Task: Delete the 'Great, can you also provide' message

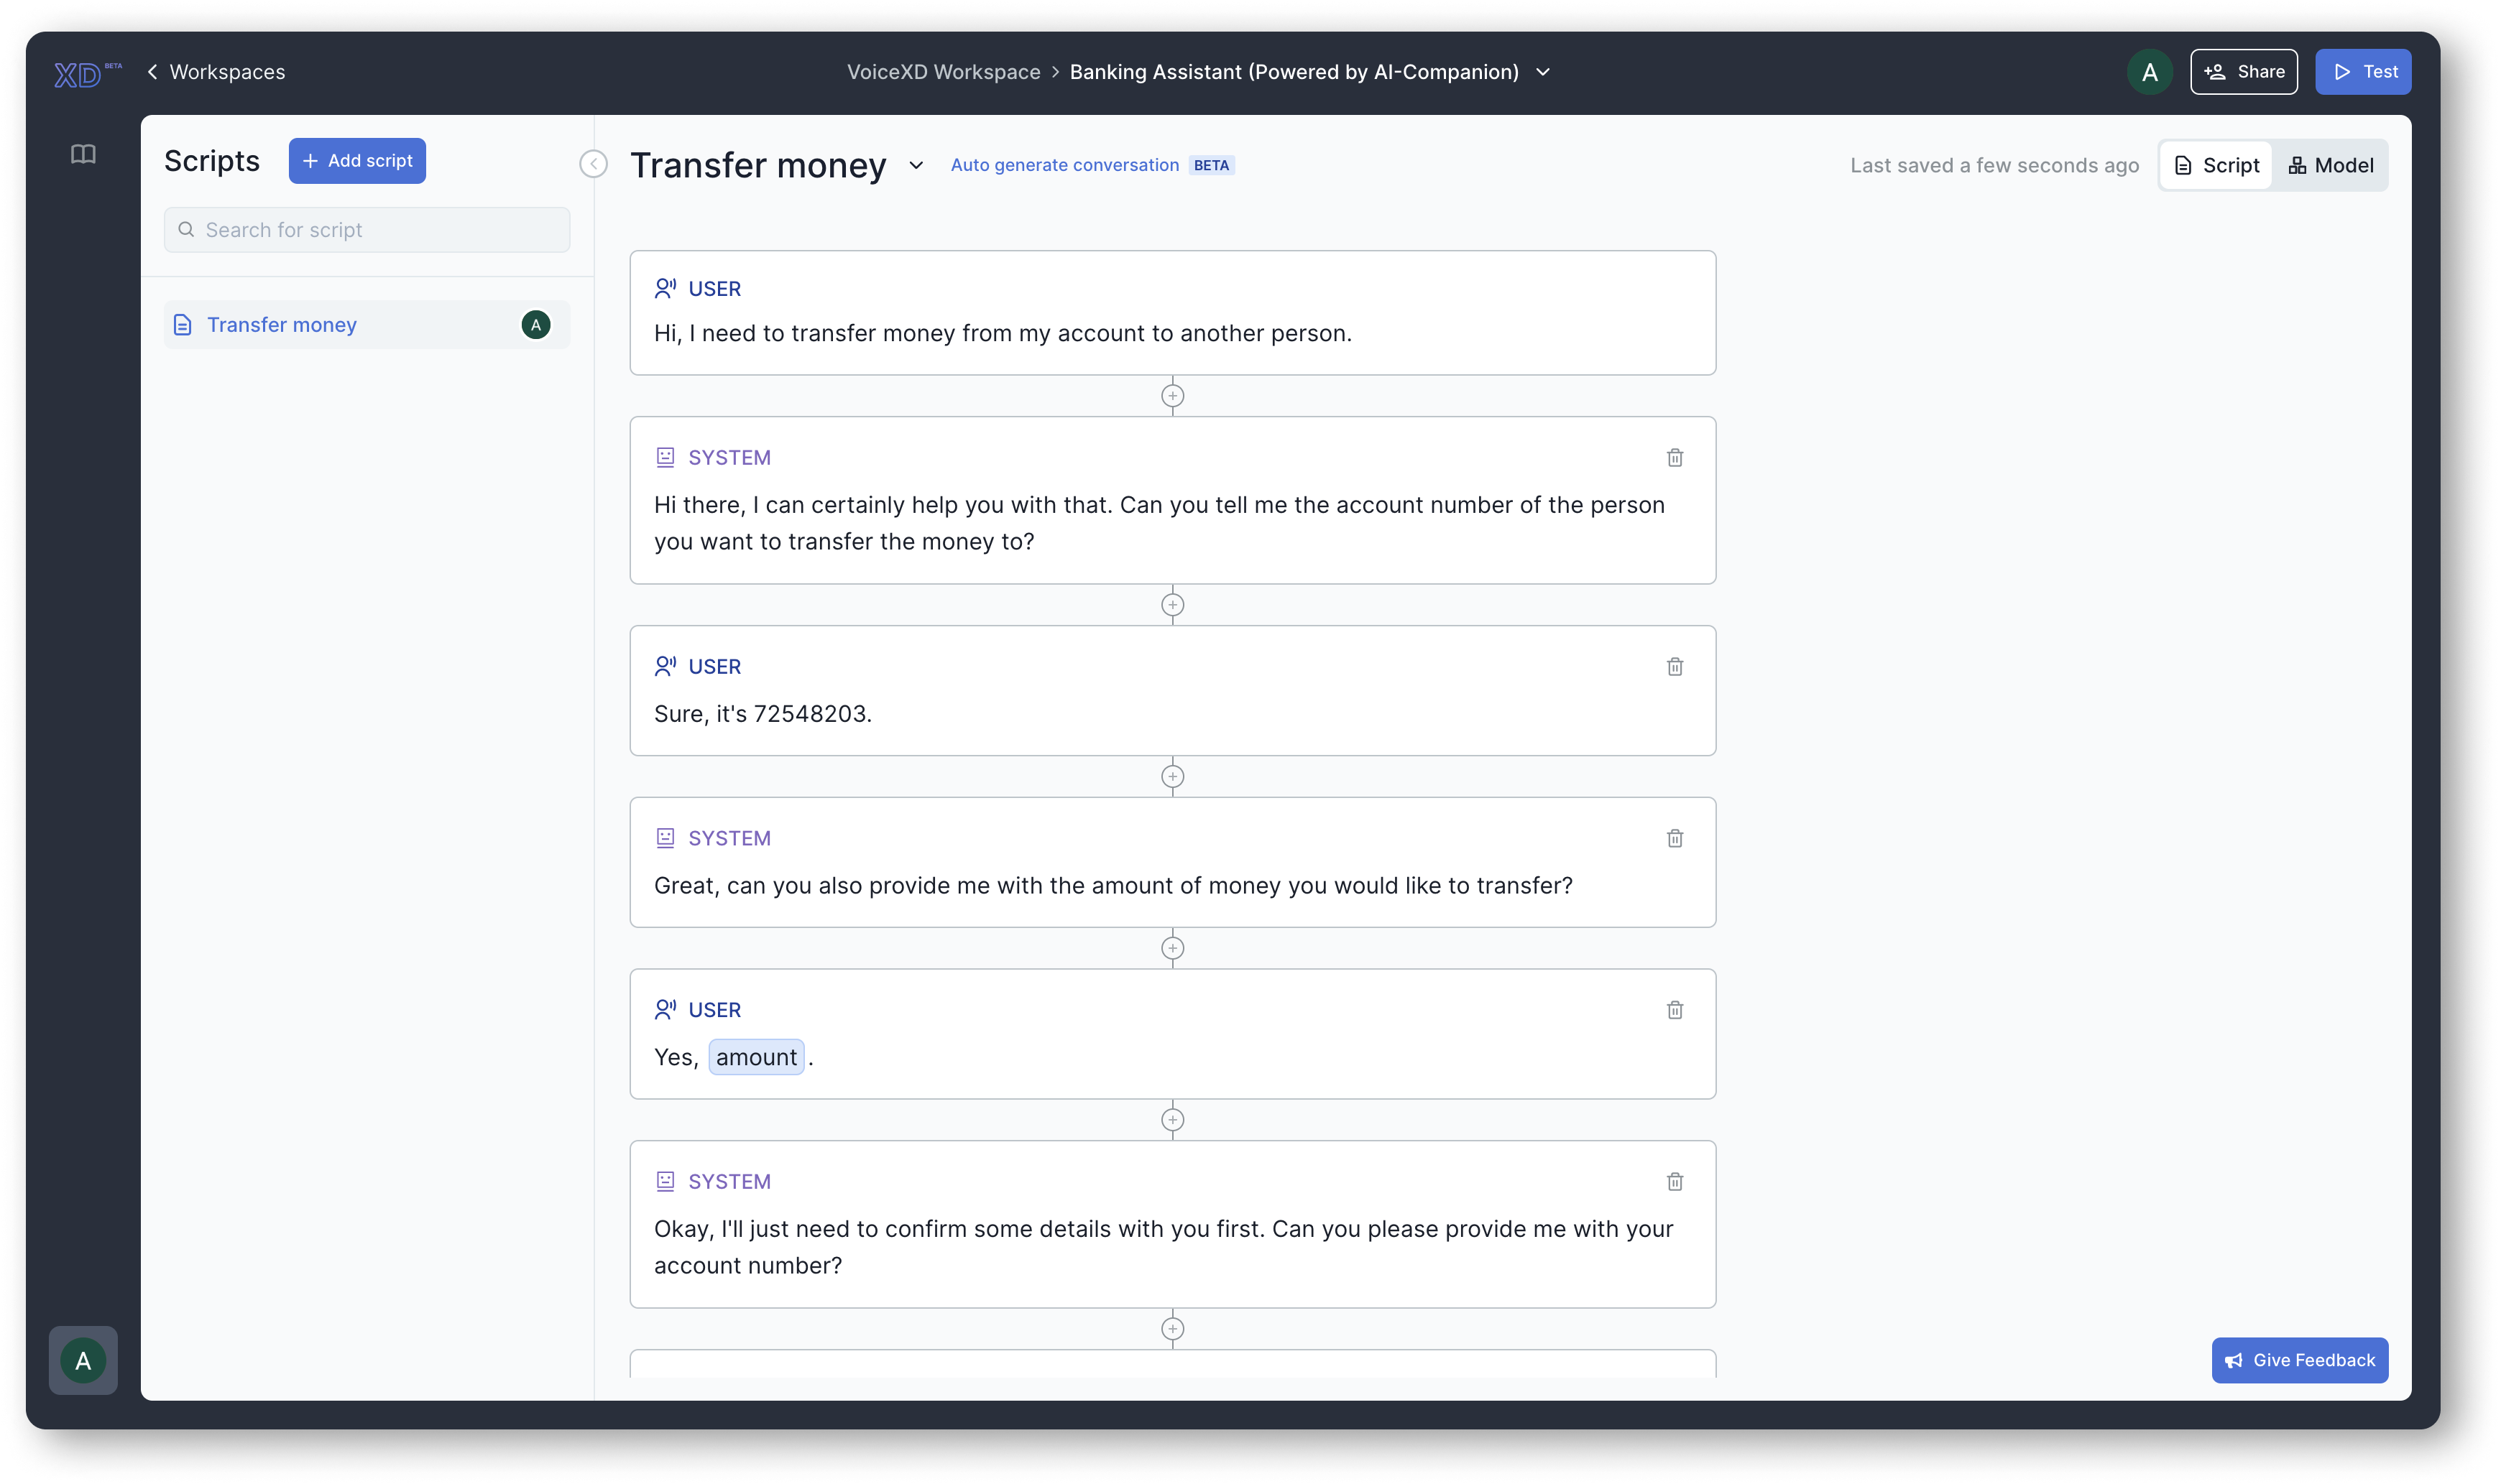Action: coord(1674,838)
